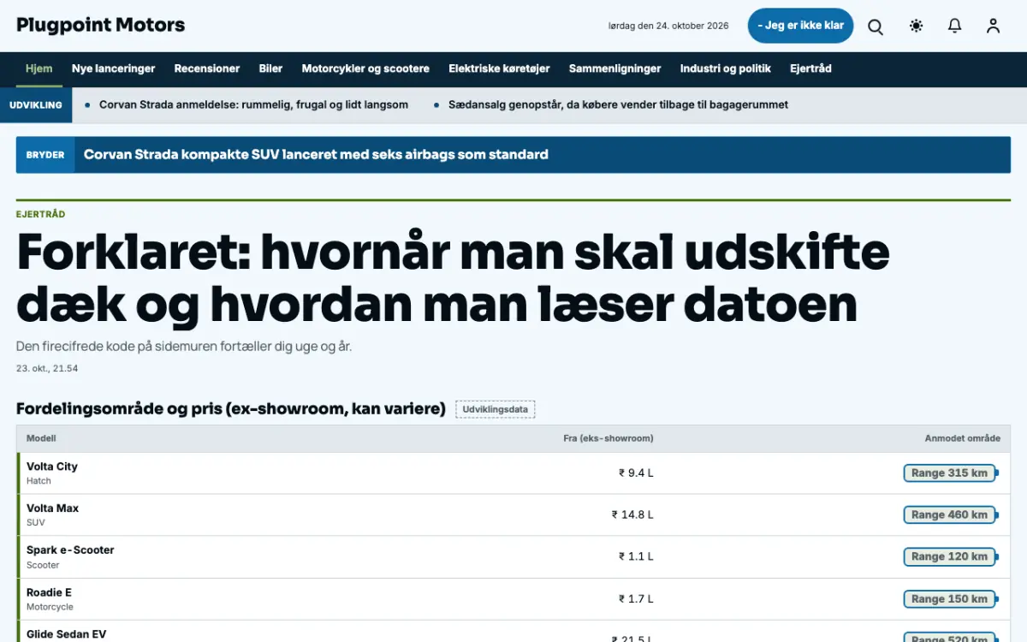Click the date 'lørdag den 24. oktober 2026'
This screenshot has width=1027, height=642.
[668, 26]
